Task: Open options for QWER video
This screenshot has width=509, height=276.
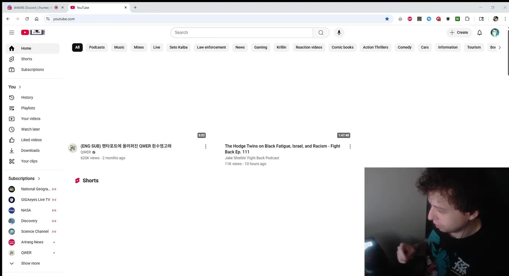Action: 206,146
